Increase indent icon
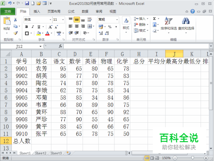This screenshot has width=214, height=161. (x=77, y=33)
